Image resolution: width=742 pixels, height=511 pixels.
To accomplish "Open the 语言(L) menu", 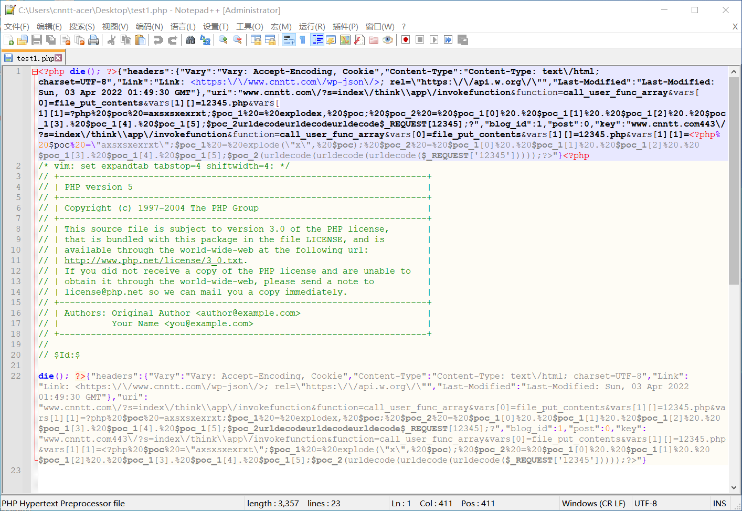I will (183, 26).
